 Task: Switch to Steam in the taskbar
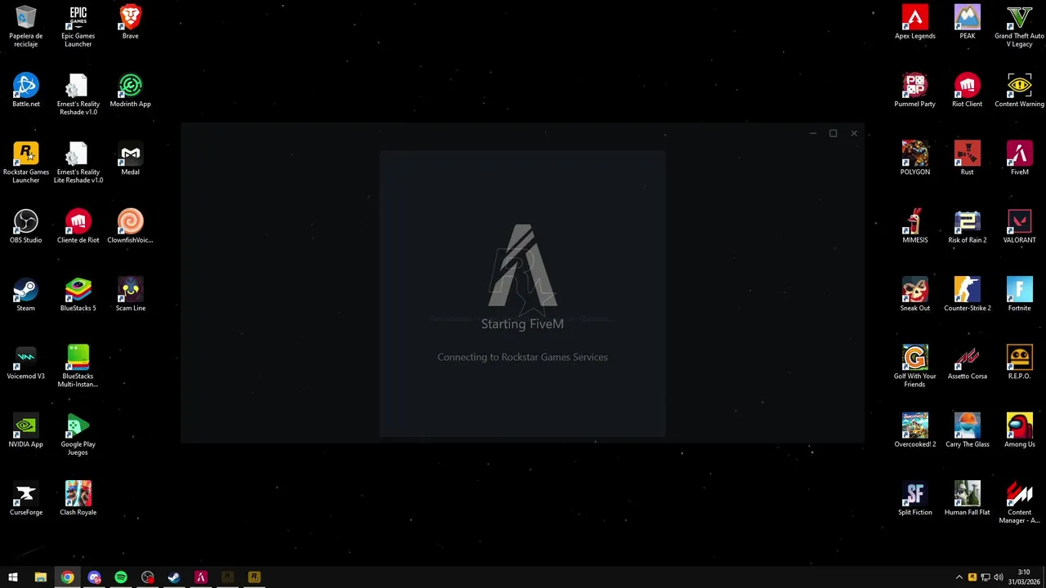(174, 577)
